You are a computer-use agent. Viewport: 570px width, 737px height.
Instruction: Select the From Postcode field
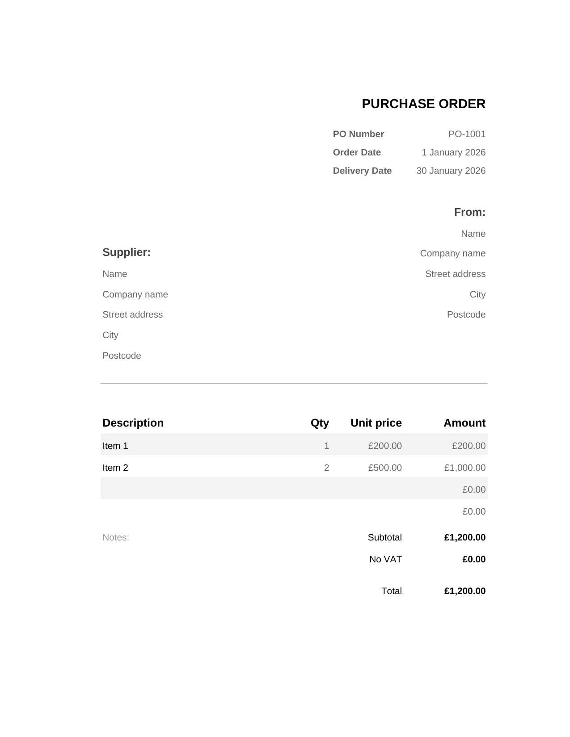click(x=466, y=314)
